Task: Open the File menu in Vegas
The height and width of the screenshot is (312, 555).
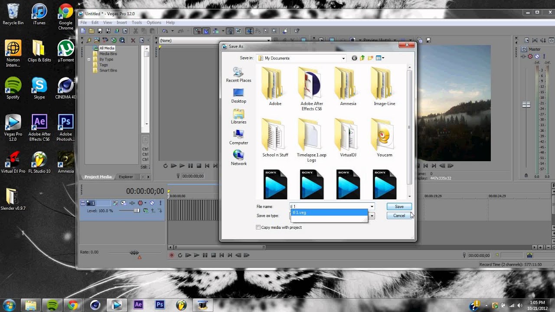Action: click(x=84, y=23)
